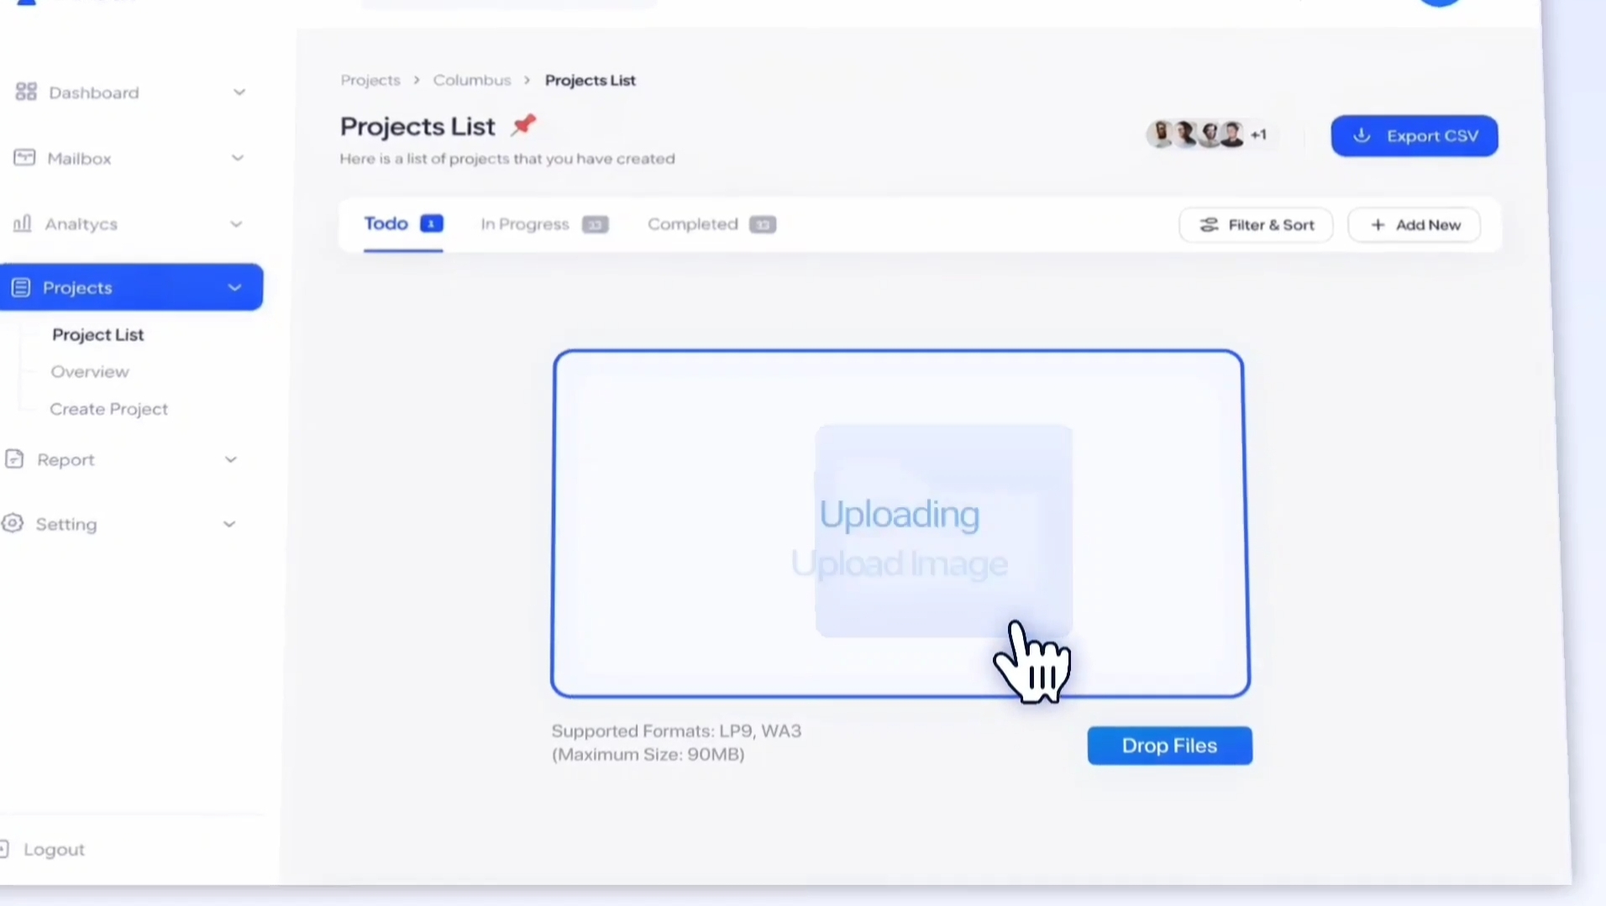This screenshot has height=906, width=1606.
Task: Click the pin icon next to Projects List
Action: tap(523, 124)
